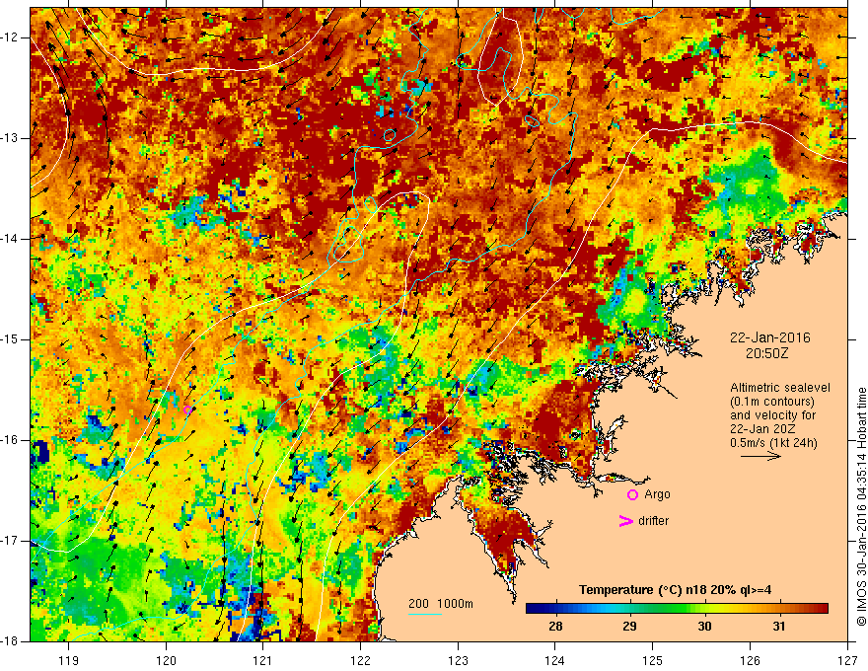Click latitude axis label -15

point(10,339)
